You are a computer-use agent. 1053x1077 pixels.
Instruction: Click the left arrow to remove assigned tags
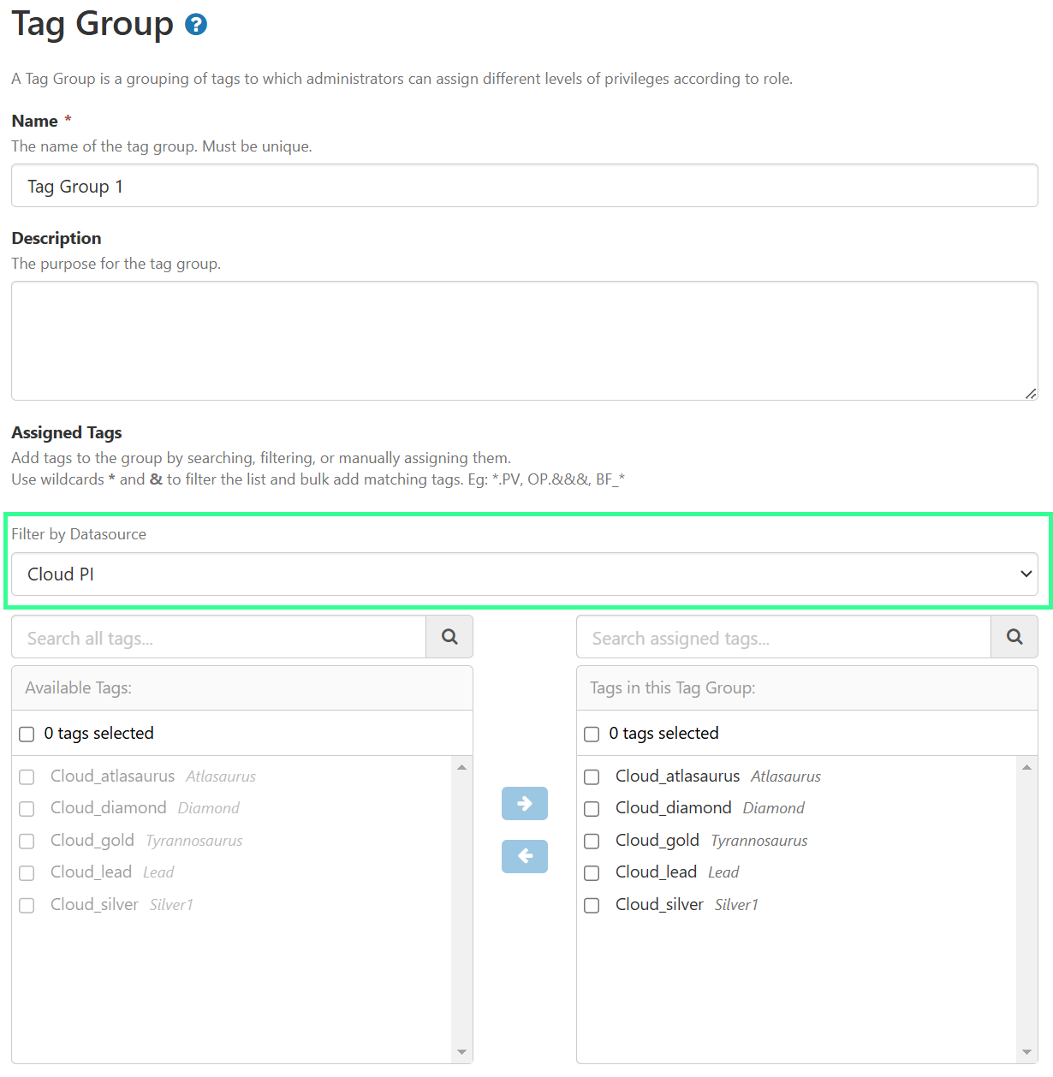click(524, 856)
